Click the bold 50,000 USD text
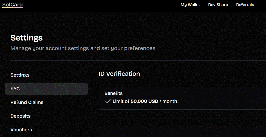The height and width of the screenshot is (137, 266). coord(144,101)
